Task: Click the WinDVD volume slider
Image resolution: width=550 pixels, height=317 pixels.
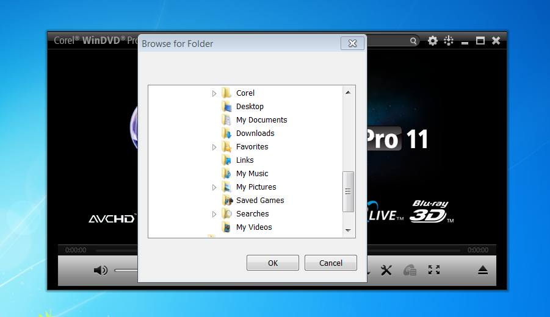Action: click(x=126, y=270)
